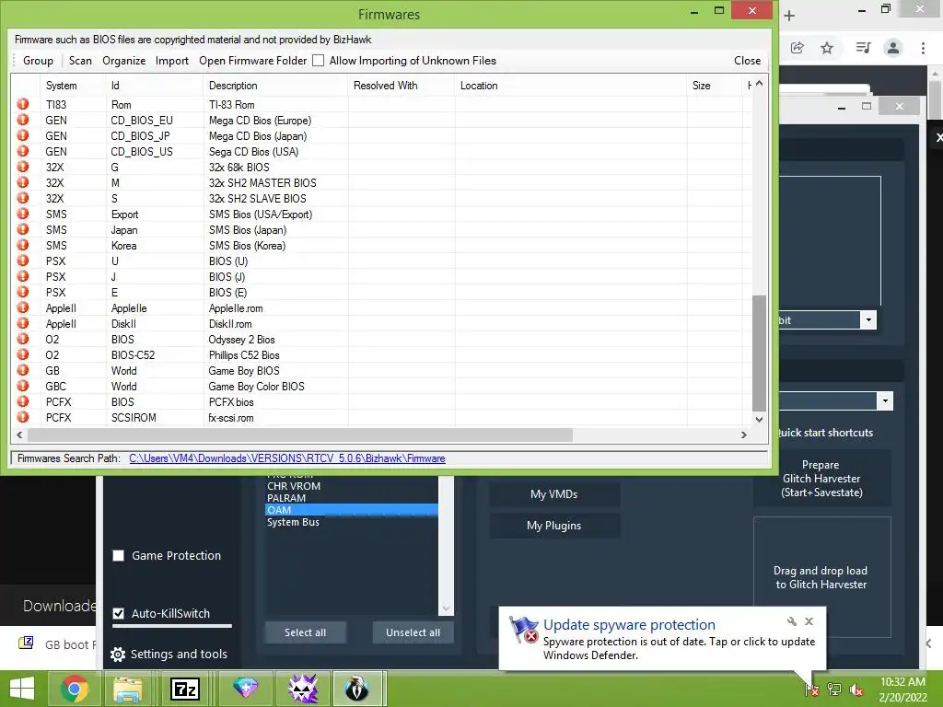
Task: Select the PALRAM memory domain
Action: click(351, 498)
